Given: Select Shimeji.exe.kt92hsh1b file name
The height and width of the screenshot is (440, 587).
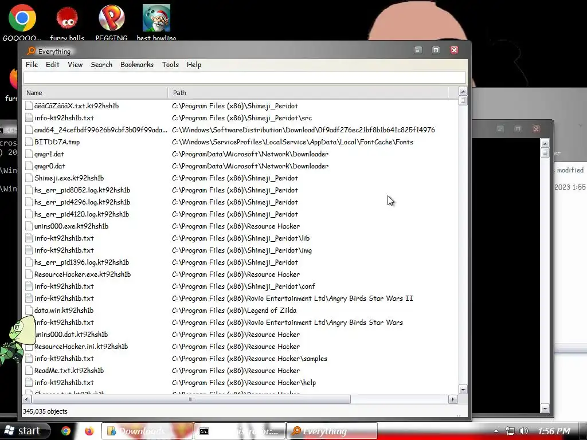Looking at the screenshot, I should [x=69, y=178].
